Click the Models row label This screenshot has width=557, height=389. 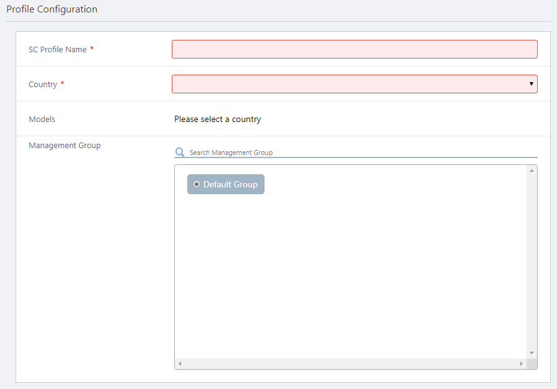[x=42, y=119]
